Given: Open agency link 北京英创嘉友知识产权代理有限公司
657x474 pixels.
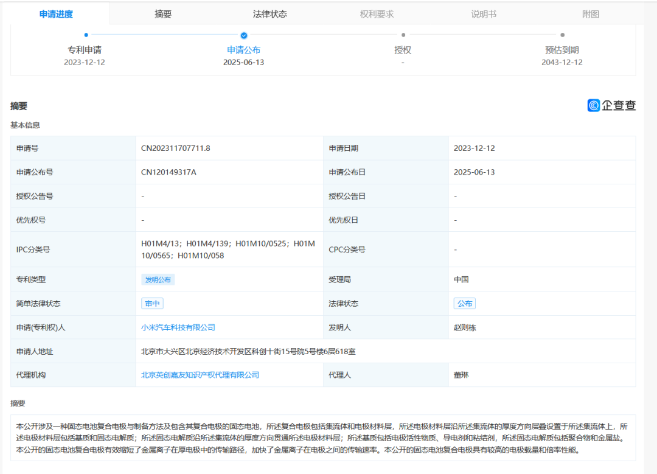Looking at the screenshot, I should pyautogui.click(x=200, y=375).
